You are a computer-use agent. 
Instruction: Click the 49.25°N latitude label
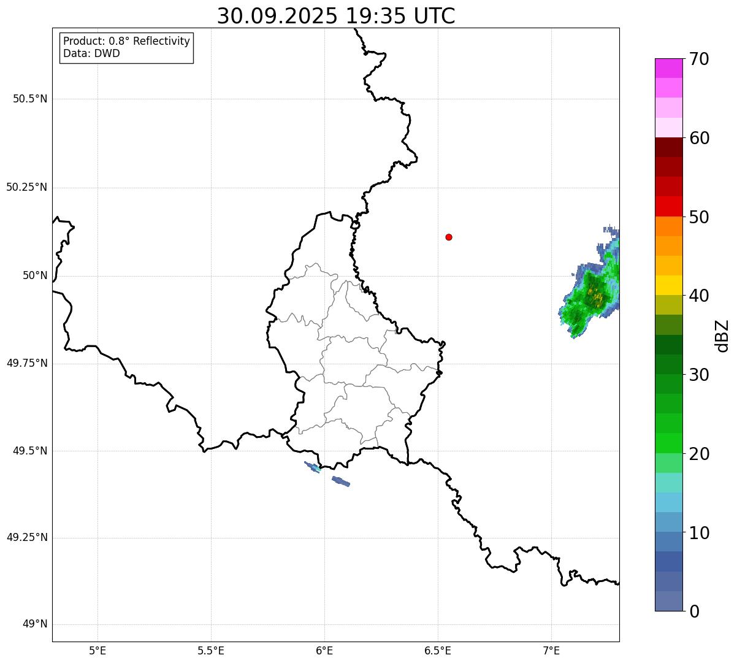[26, 537]
